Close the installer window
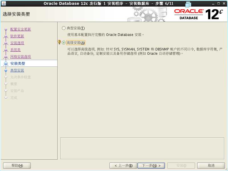 pyautogui.click(x=224, y=3)
